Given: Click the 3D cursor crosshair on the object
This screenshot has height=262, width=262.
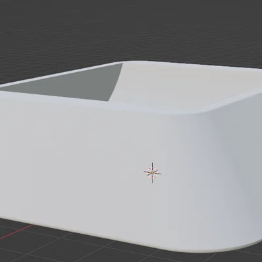Looking at the screenshot, I should (x=153, y=173).
